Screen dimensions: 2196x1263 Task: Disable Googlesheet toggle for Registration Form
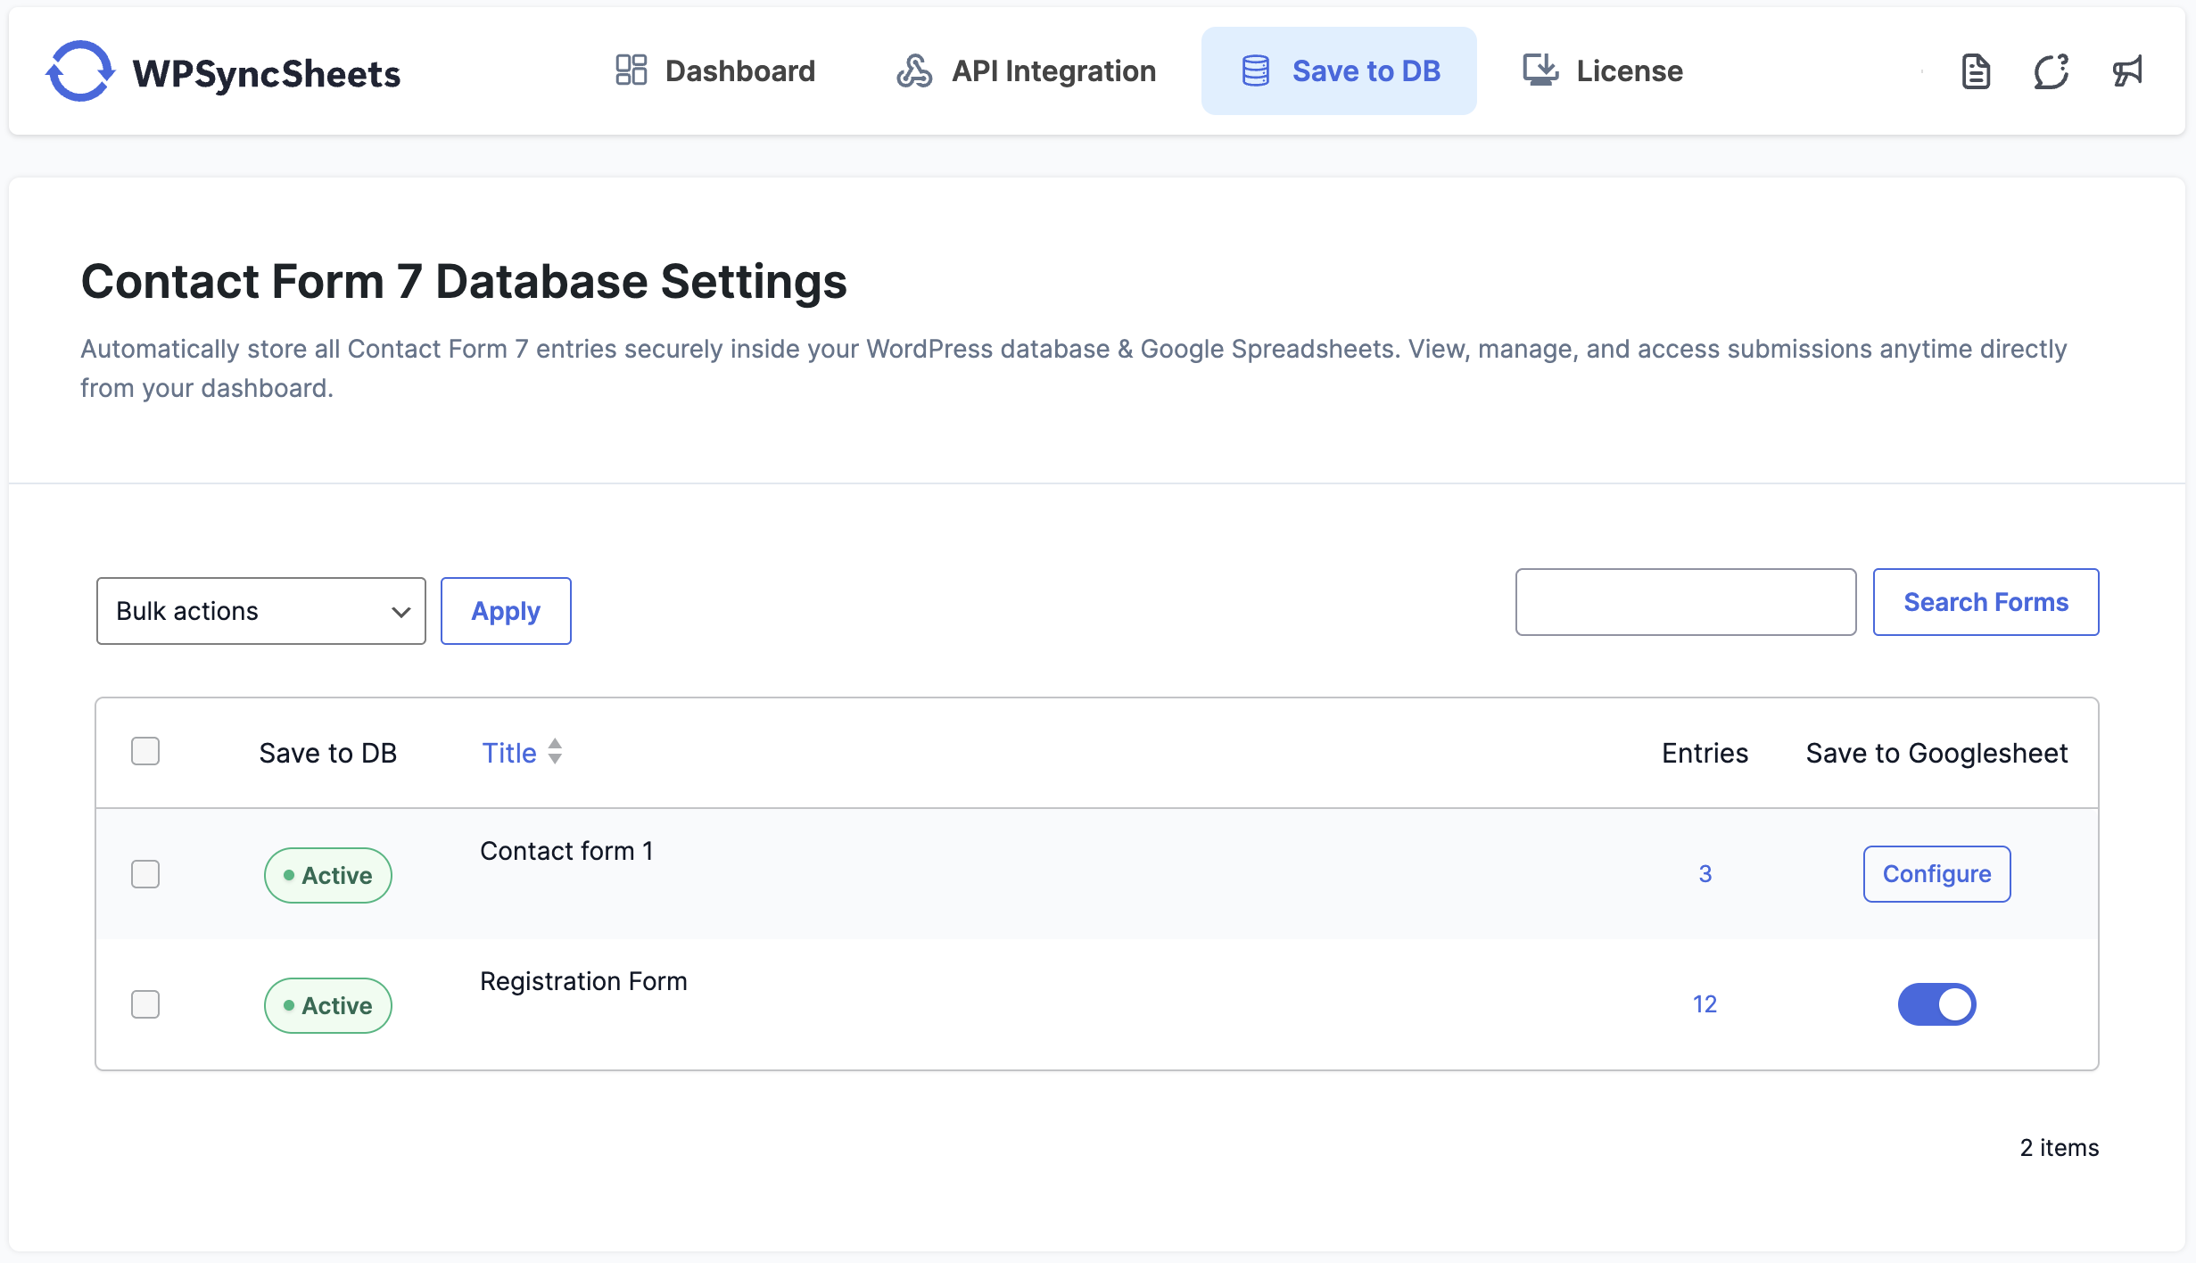[1936, 1004]
